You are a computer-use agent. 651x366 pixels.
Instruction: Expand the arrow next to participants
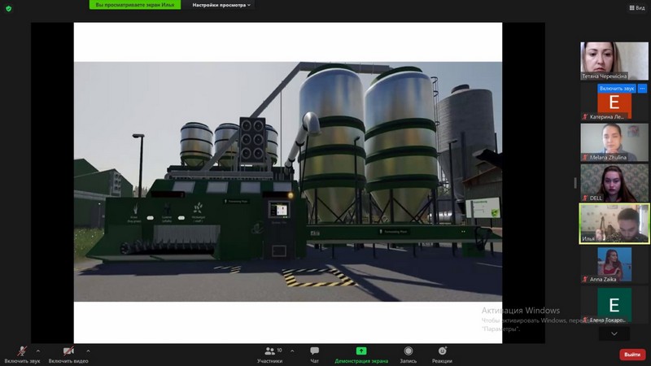tap(292, 351)
